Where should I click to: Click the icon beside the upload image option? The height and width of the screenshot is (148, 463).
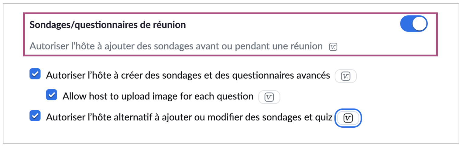(269, 97)
